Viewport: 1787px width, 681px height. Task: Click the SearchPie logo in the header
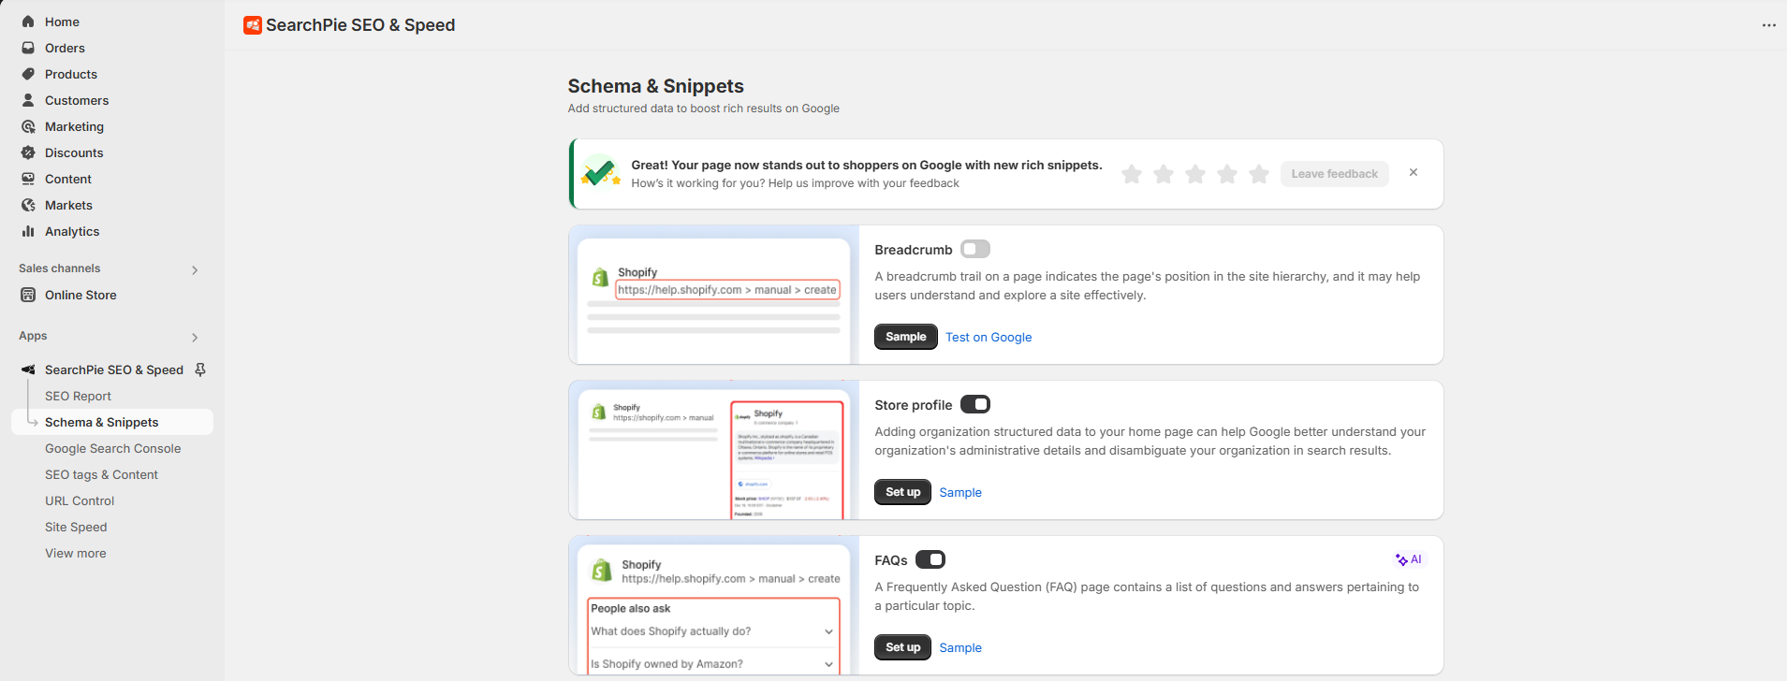[x=252, y=25]
